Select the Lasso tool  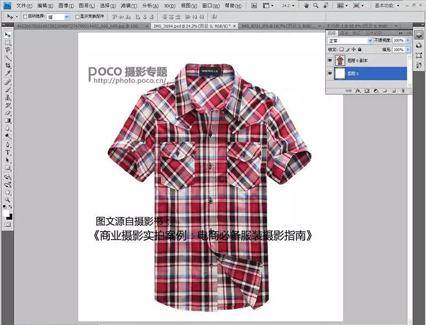coord(6,49)
